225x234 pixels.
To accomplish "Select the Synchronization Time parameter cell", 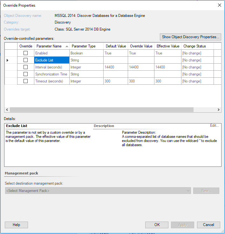I will 52,74.
